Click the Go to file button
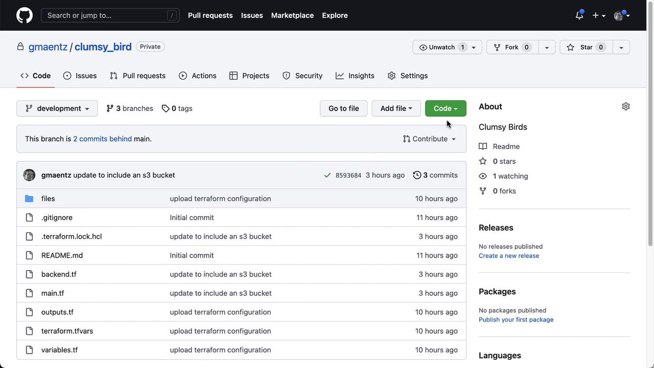Screen dimensions: 654x368 (x=343, y=108)
